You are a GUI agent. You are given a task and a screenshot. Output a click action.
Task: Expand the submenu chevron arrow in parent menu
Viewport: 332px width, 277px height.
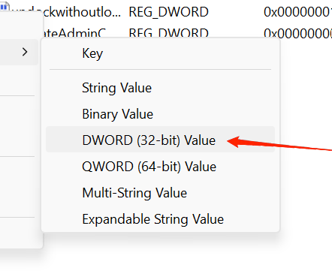coord(25,52)
